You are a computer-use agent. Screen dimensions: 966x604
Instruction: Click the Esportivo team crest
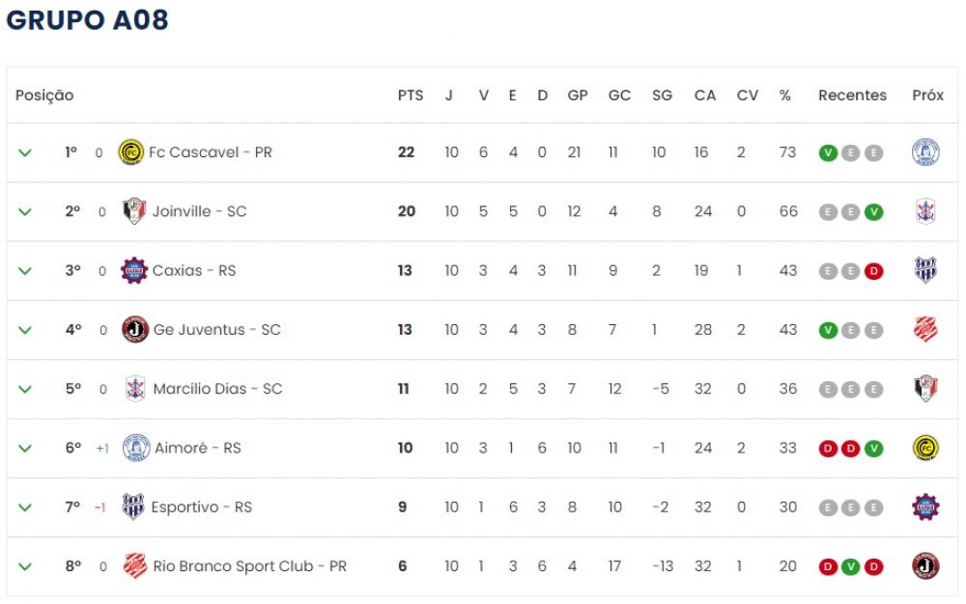coord(133,507)
